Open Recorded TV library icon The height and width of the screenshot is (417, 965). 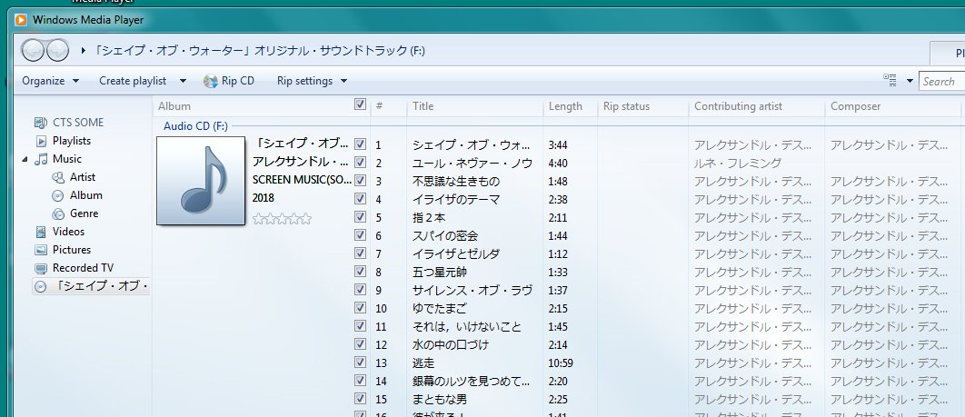[x=41, y=268]
